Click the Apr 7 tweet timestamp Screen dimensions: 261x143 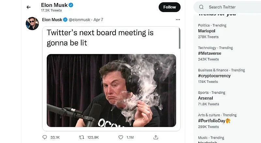(x=98, y=20)
